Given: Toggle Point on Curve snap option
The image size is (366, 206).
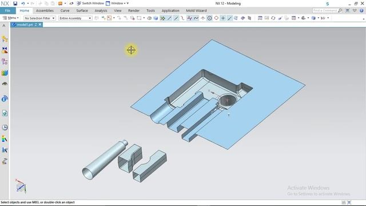Looking at the screenshot, I should click(x=230, y=18).
